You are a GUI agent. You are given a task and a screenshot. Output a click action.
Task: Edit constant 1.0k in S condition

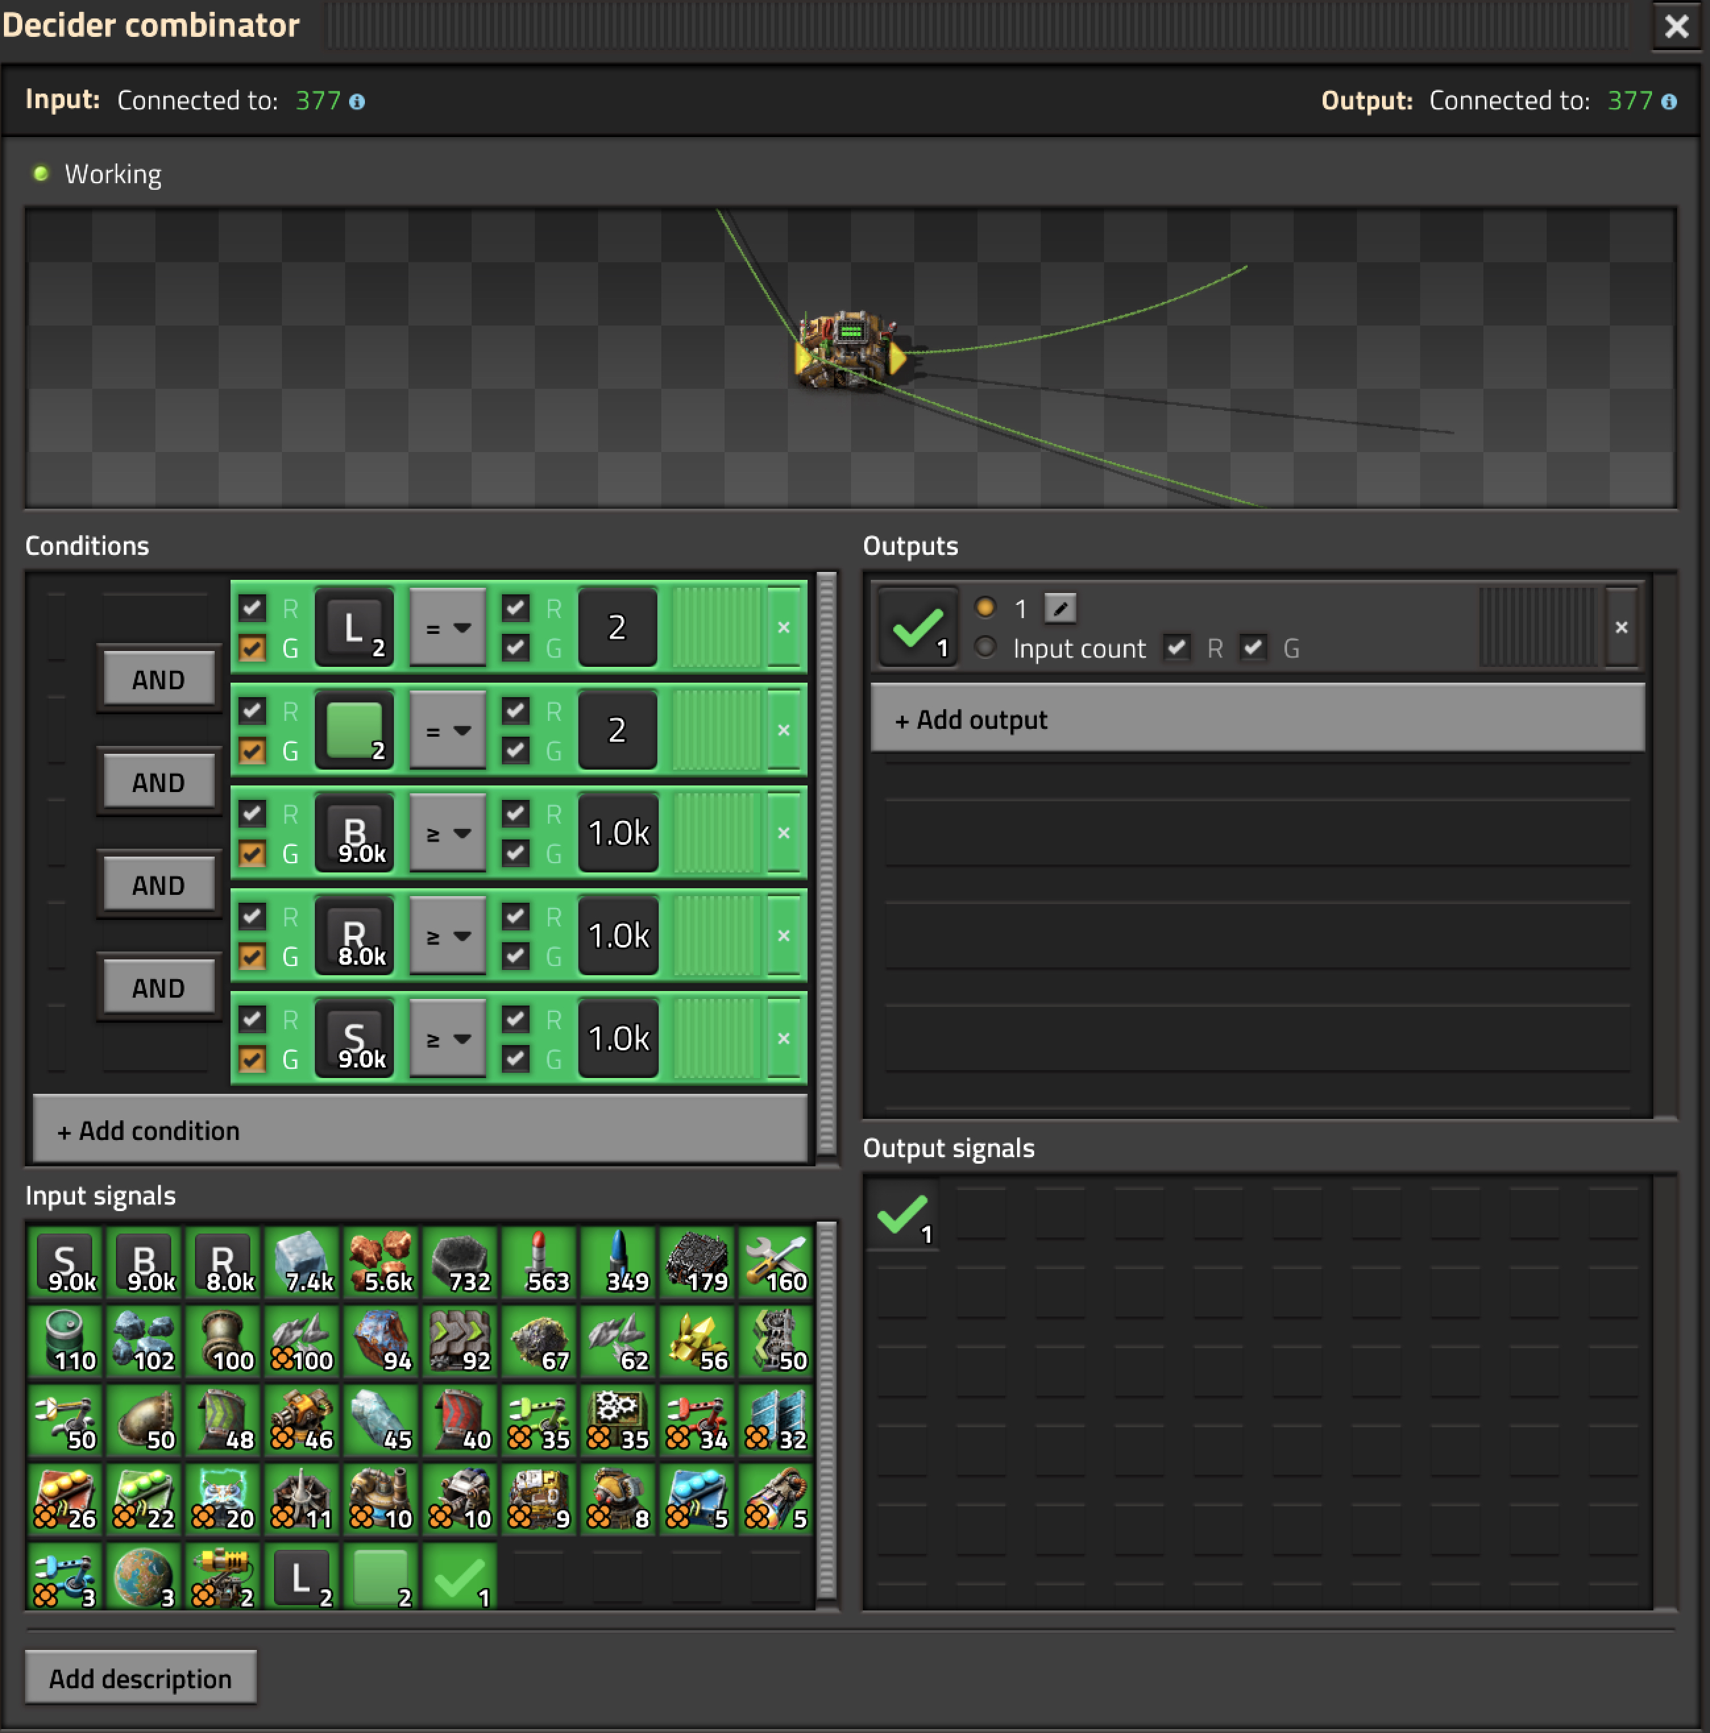pos(618,1038)
